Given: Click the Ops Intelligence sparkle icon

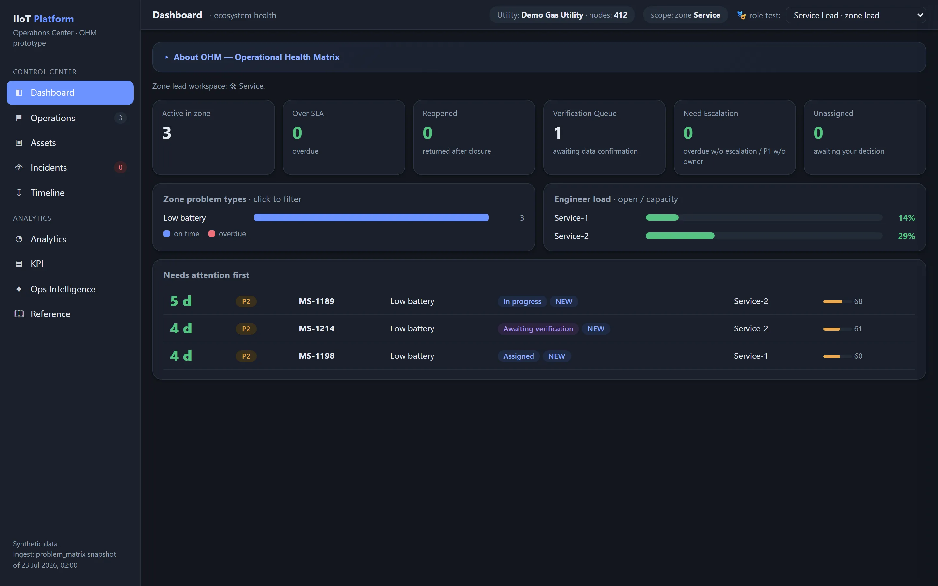Looking at the screenshot, I should 19,289.
